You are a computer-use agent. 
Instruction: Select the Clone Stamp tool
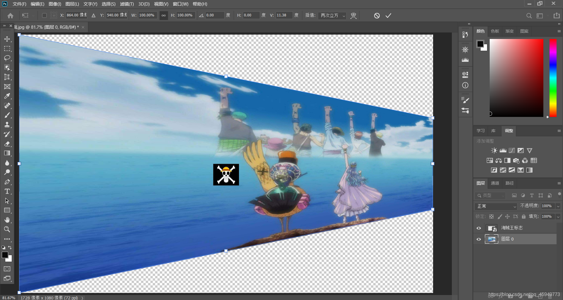7,125
